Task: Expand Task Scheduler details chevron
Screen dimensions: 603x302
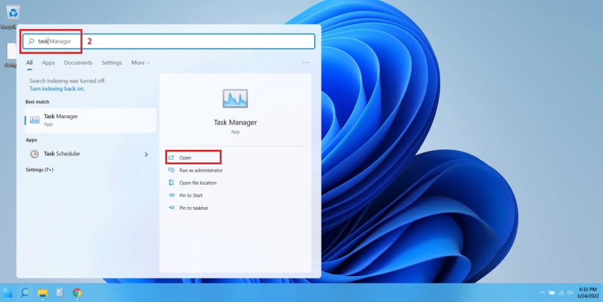Action: point(146,154)
